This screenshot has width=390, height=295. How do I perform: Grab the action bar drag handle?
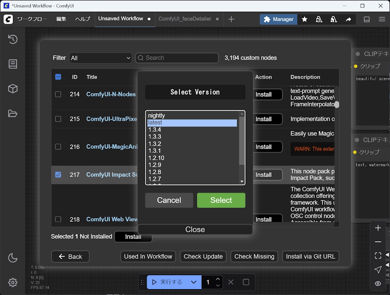coord(142,282)
